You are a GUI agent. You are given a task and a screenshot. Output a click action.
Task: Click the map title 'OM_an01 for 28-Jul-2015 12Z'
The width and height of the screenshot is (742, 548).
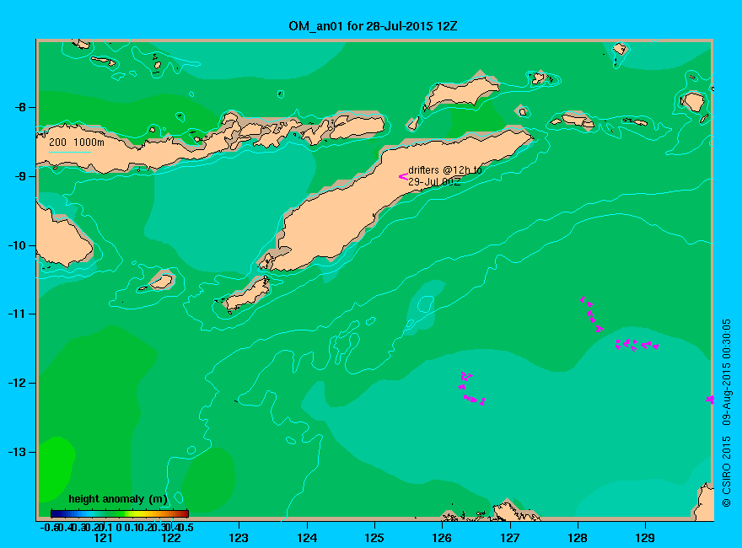pyautogui.click(x=373, y=26)
